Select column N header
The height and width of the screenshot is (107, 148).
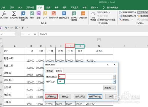pyautogui.click(x=99, y=46)
